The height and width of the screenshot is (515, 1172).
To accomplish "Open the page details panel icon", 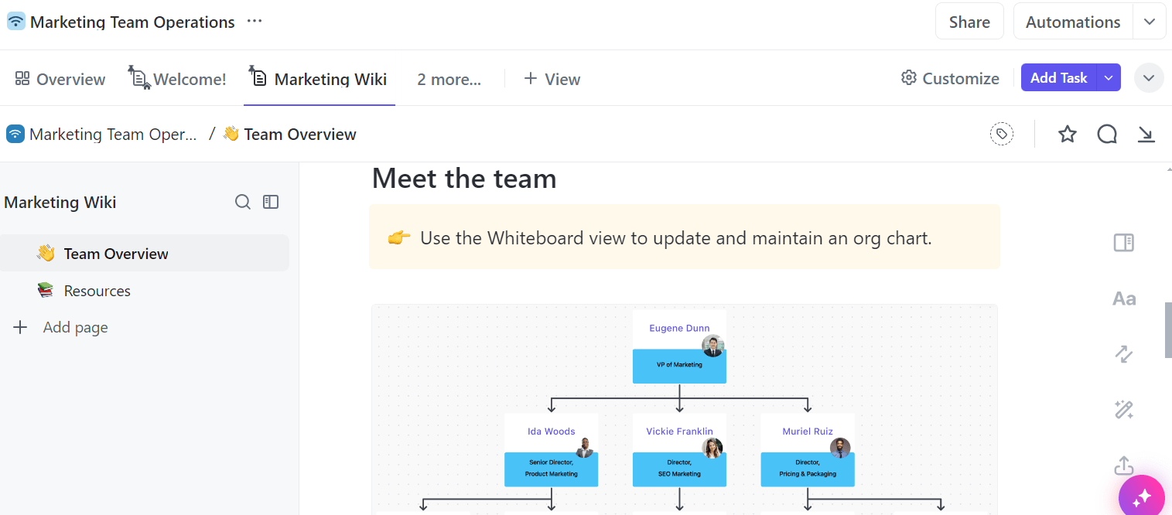I will pos(1124,243).
